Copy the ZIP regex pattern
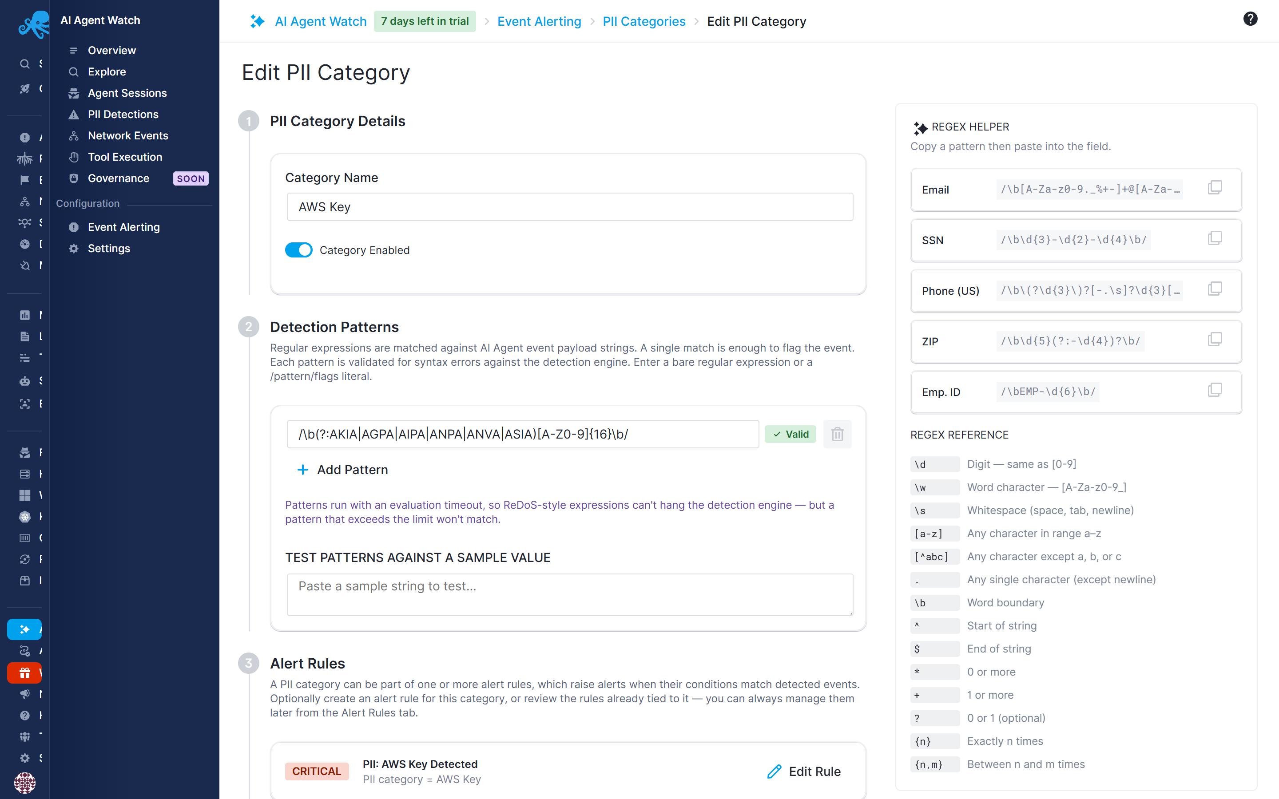The height and width of the screenshot is (799, 1279). point(1215,340)
